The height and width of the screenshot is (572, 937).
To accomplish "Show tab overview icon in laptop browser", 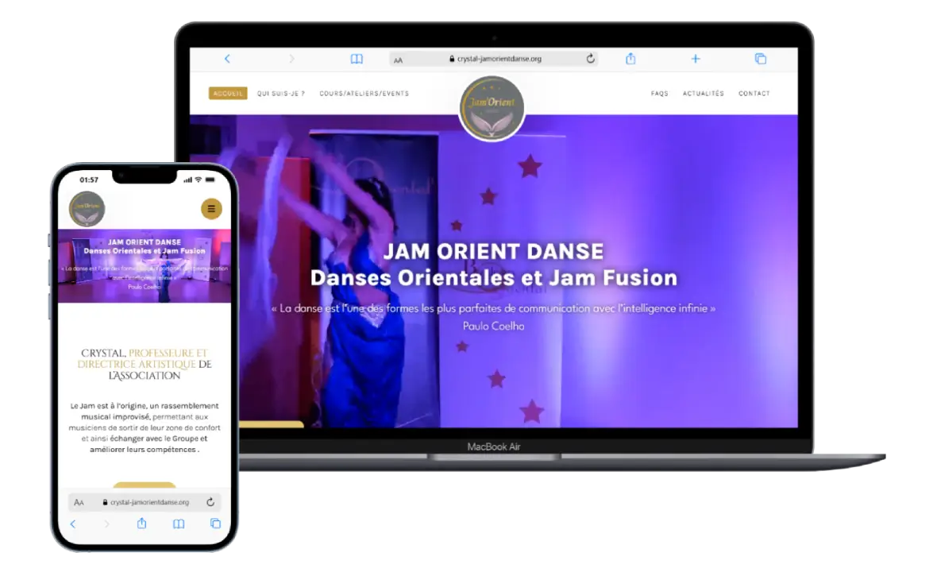I will tap(760, 59).
